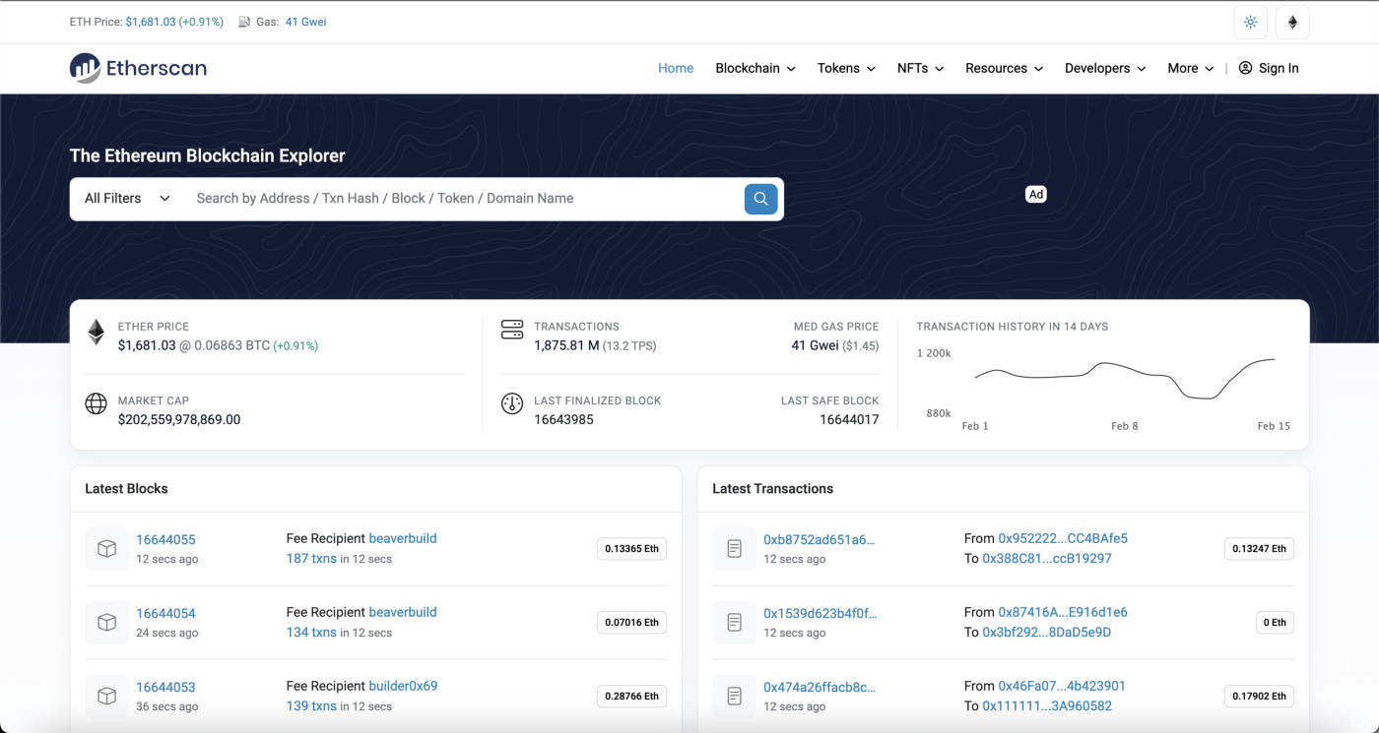Image resolution: width=1379 pixels, height=733 pixels.
Task: Click the 0.17902 Eth amount badge
Action: pos(1259,697)
